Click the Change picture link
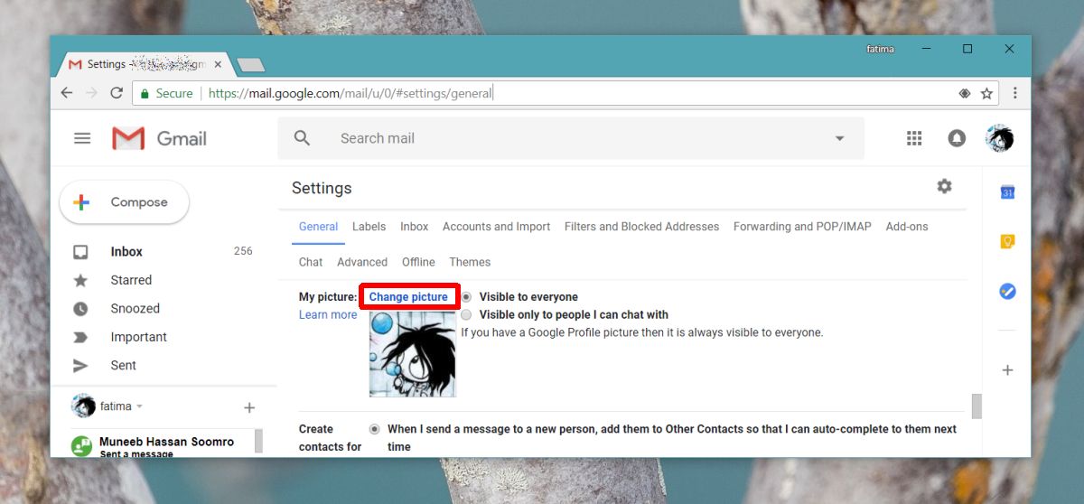The height and width of the screenshot is (504, 1084). point(408,297)
